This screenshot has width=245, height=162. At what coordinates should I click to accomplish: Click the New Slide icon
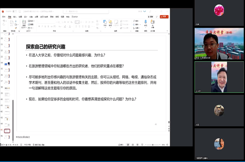click(x=24, y=22)
